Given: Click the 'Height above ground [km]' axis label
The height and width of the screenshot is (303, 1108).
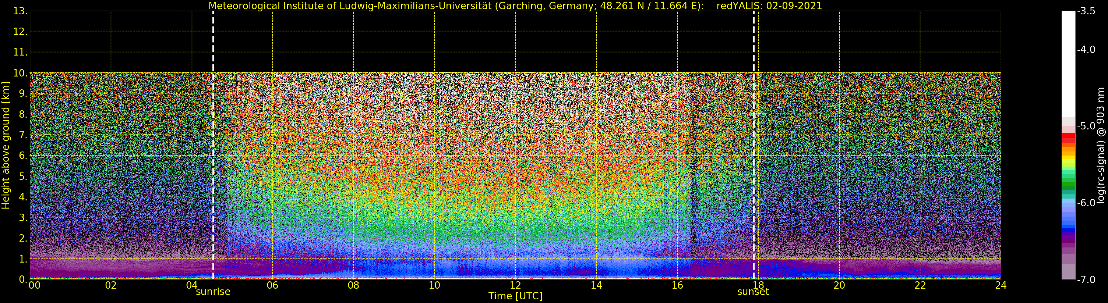Looking at the screenshot, I should tap(6, 145).
